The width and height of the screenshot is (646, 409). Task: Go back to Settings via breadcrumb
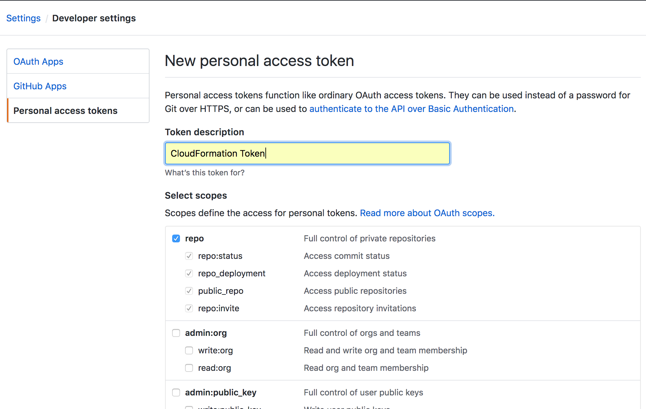pyautogui.click(x=23, y=18)
